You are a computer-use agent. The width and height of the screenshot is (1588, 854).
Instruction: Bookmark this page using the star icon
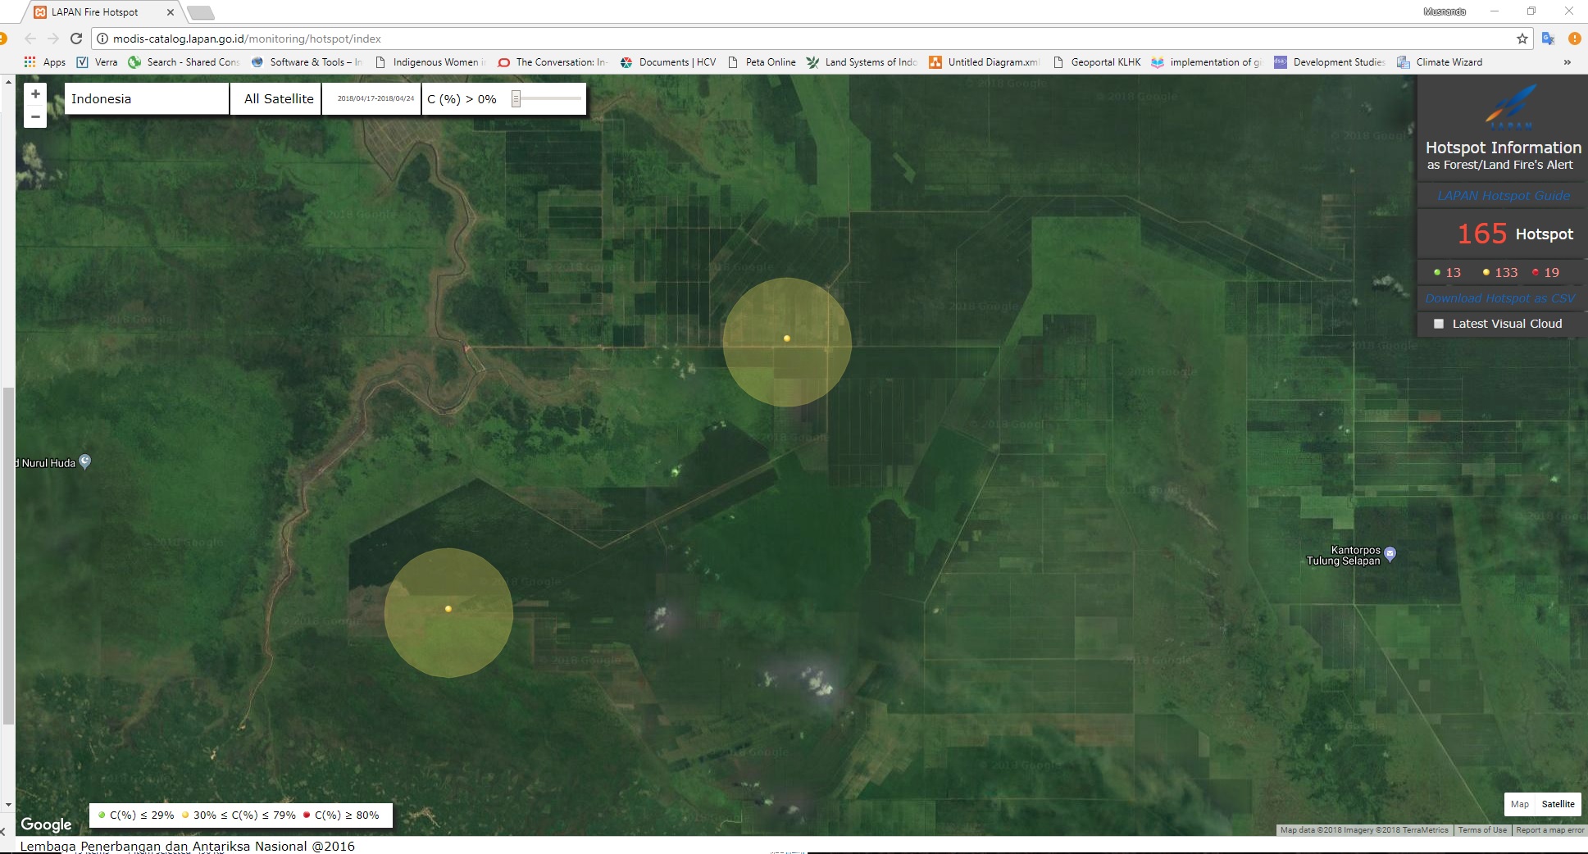click(x=1522, y=39)
